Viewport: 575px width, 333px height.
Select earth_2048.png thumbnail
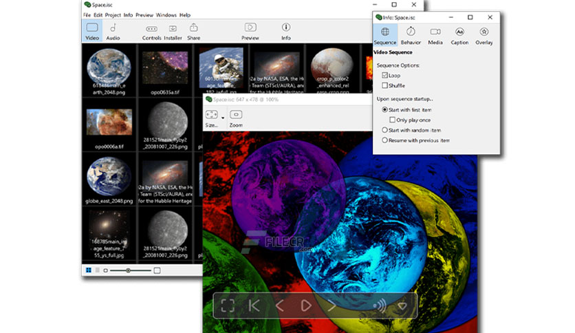[109, 71]
